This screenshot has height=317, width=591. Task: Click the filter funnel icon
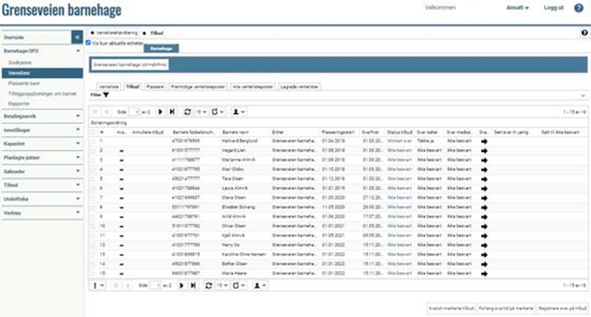[106, 95]
